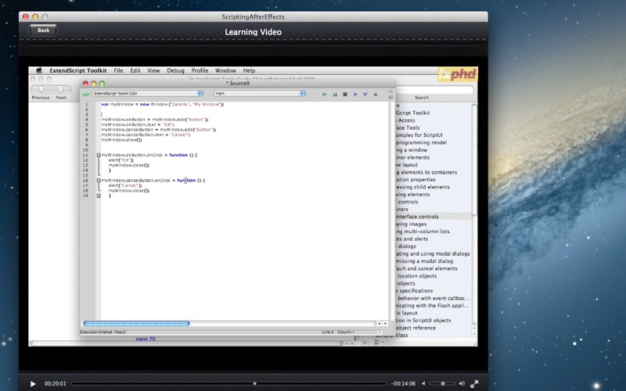Click the Source9 horizontal scrollbar thumb
This screenshot has width=626, height=391.
pos(136,323)
